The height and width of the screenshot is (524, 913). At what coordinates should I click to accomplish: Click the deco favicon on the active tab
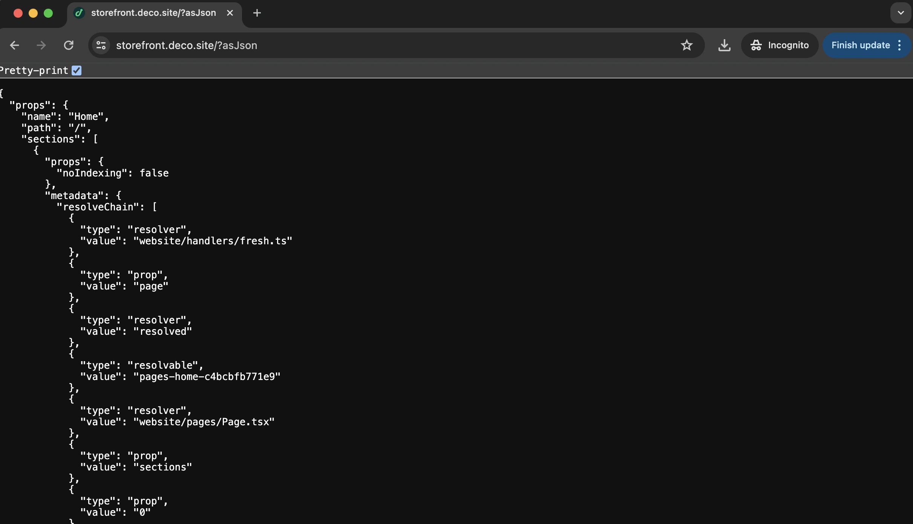click(79, 12)
